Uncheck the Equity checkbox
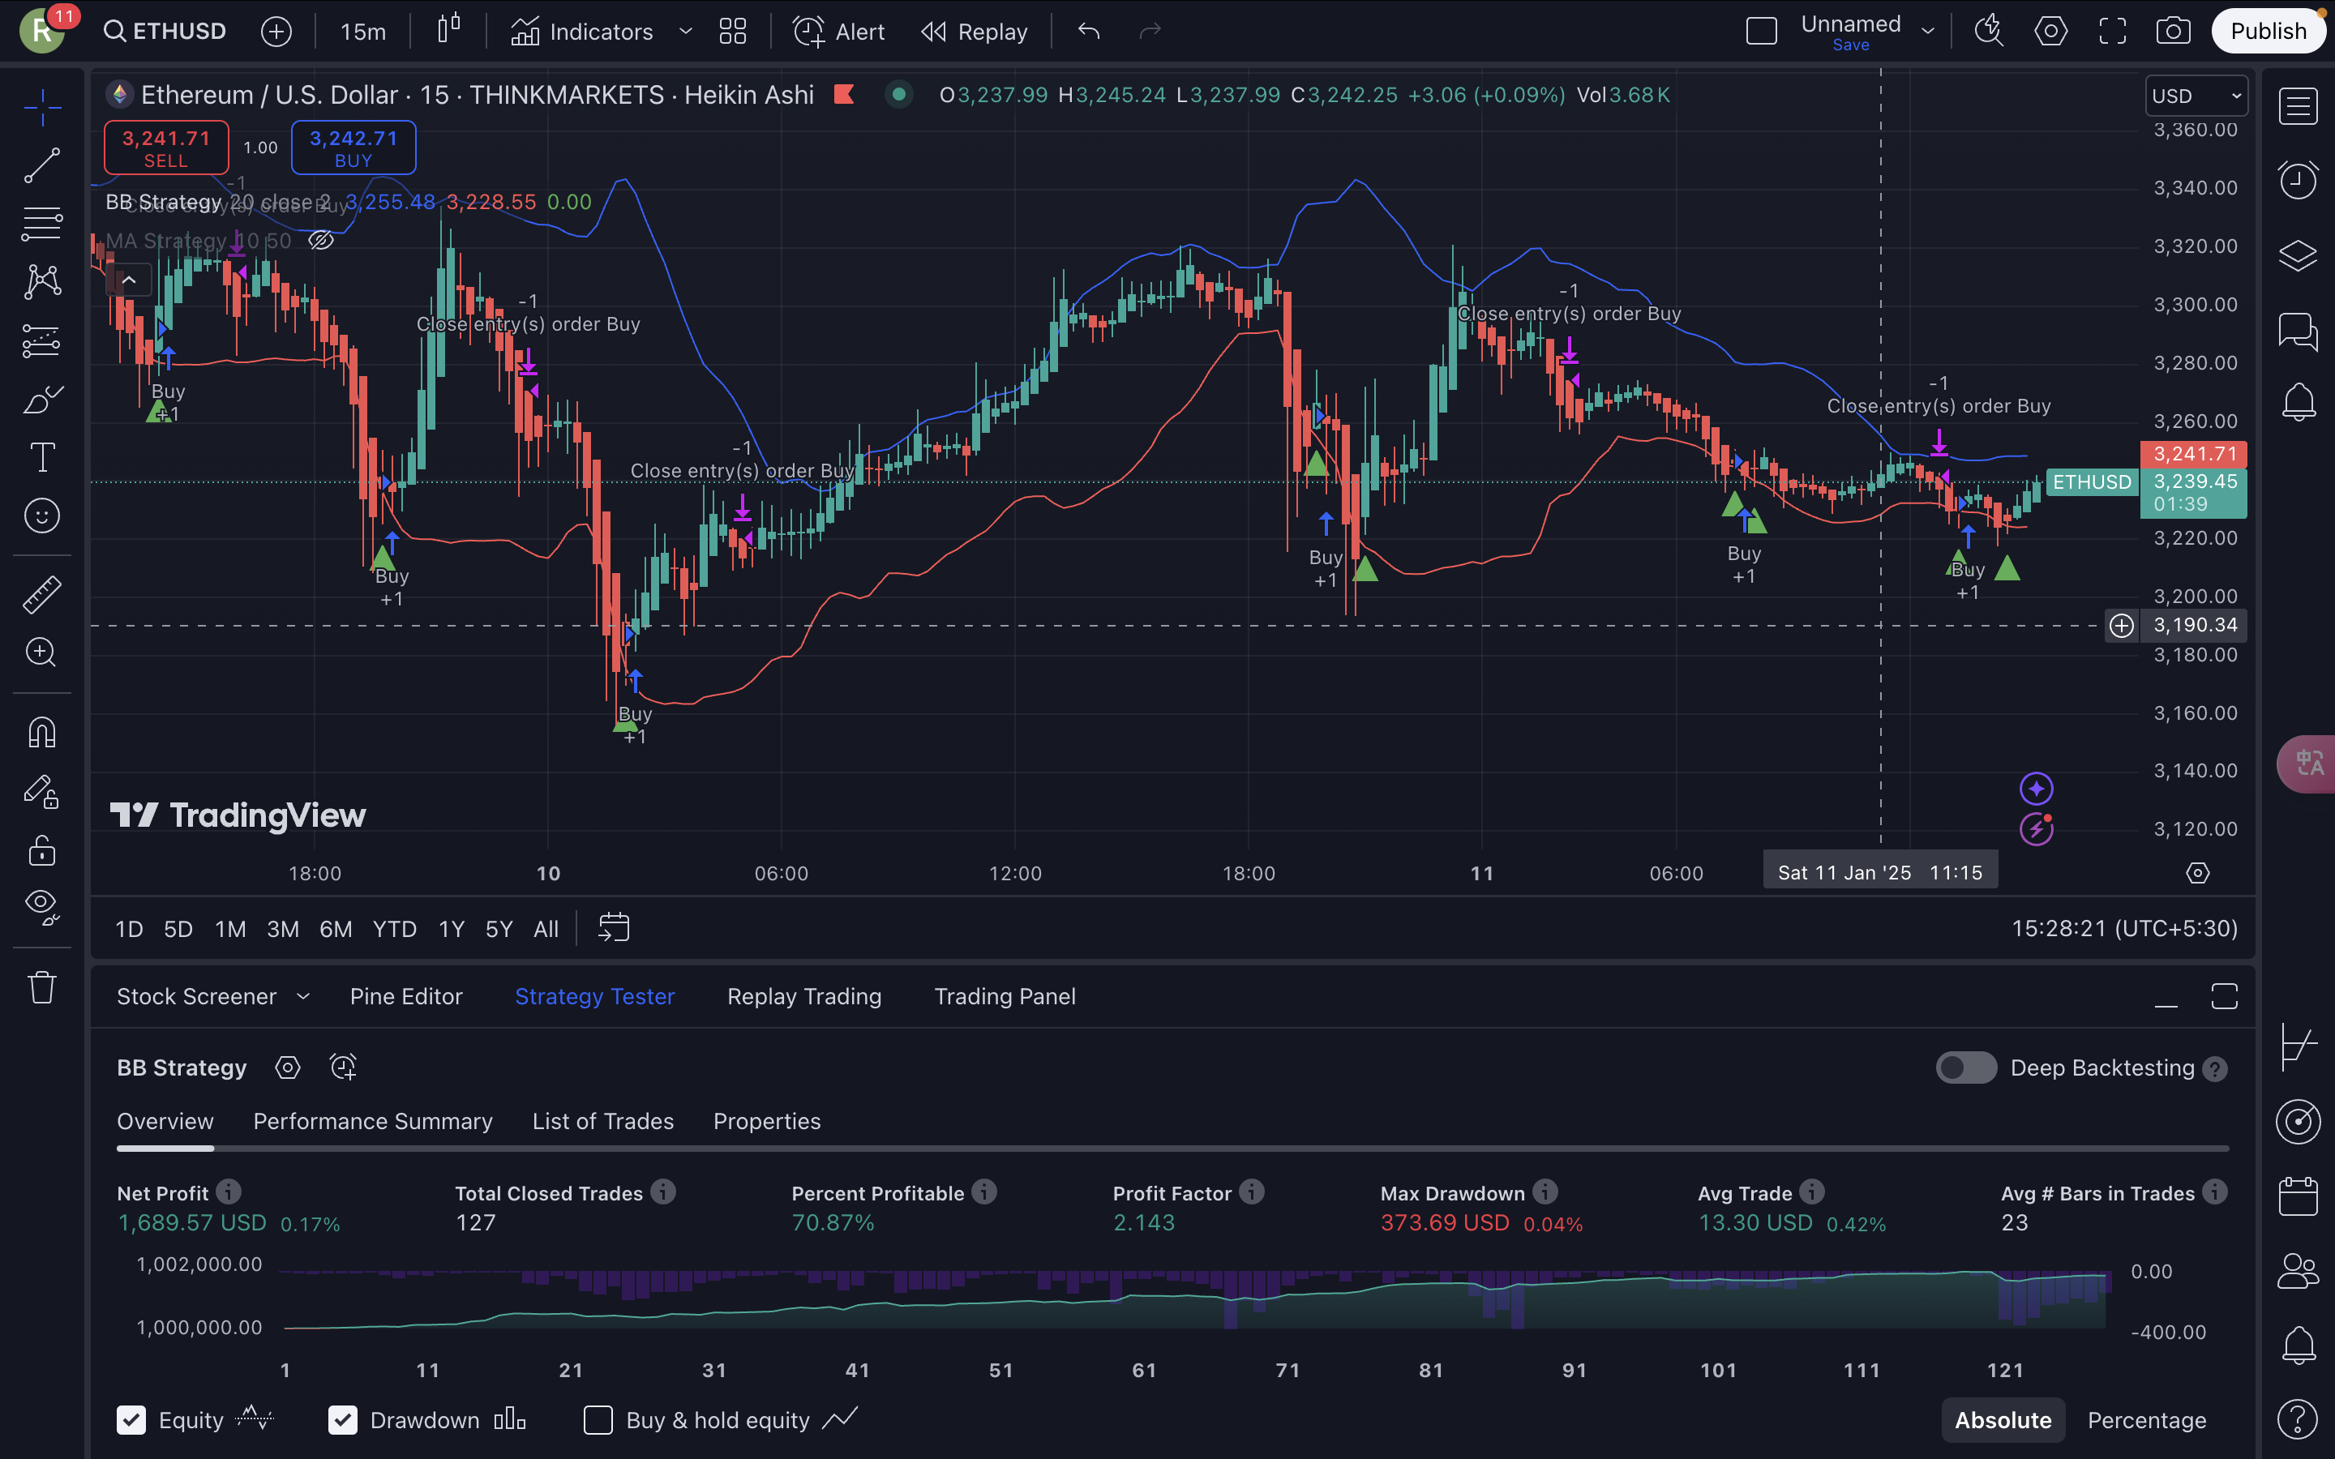The image size is (2335, 1459). 131,1419
